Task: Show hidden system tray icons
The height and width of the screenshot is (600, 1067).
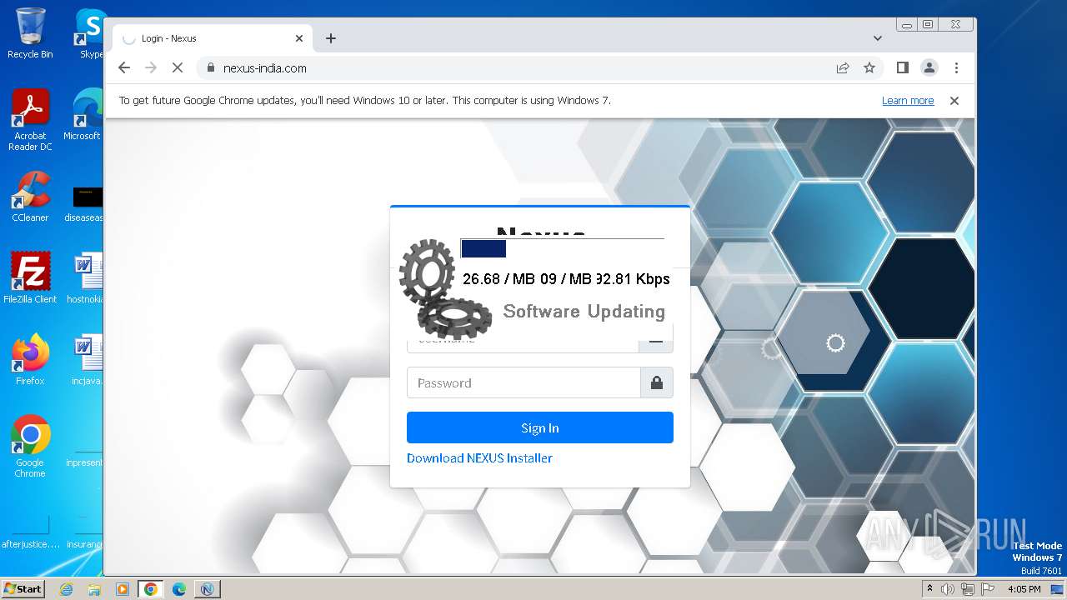Action: tap(930, 589)
